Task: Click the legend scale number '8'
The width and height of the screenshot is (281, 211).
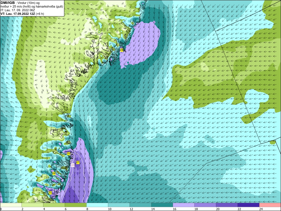Action: pos(87,209)
